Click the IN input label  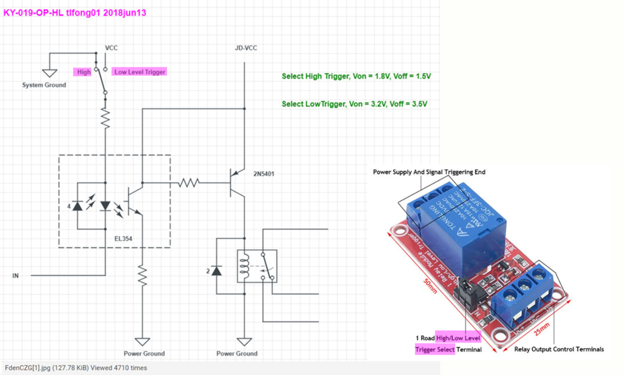click(16, 276)
